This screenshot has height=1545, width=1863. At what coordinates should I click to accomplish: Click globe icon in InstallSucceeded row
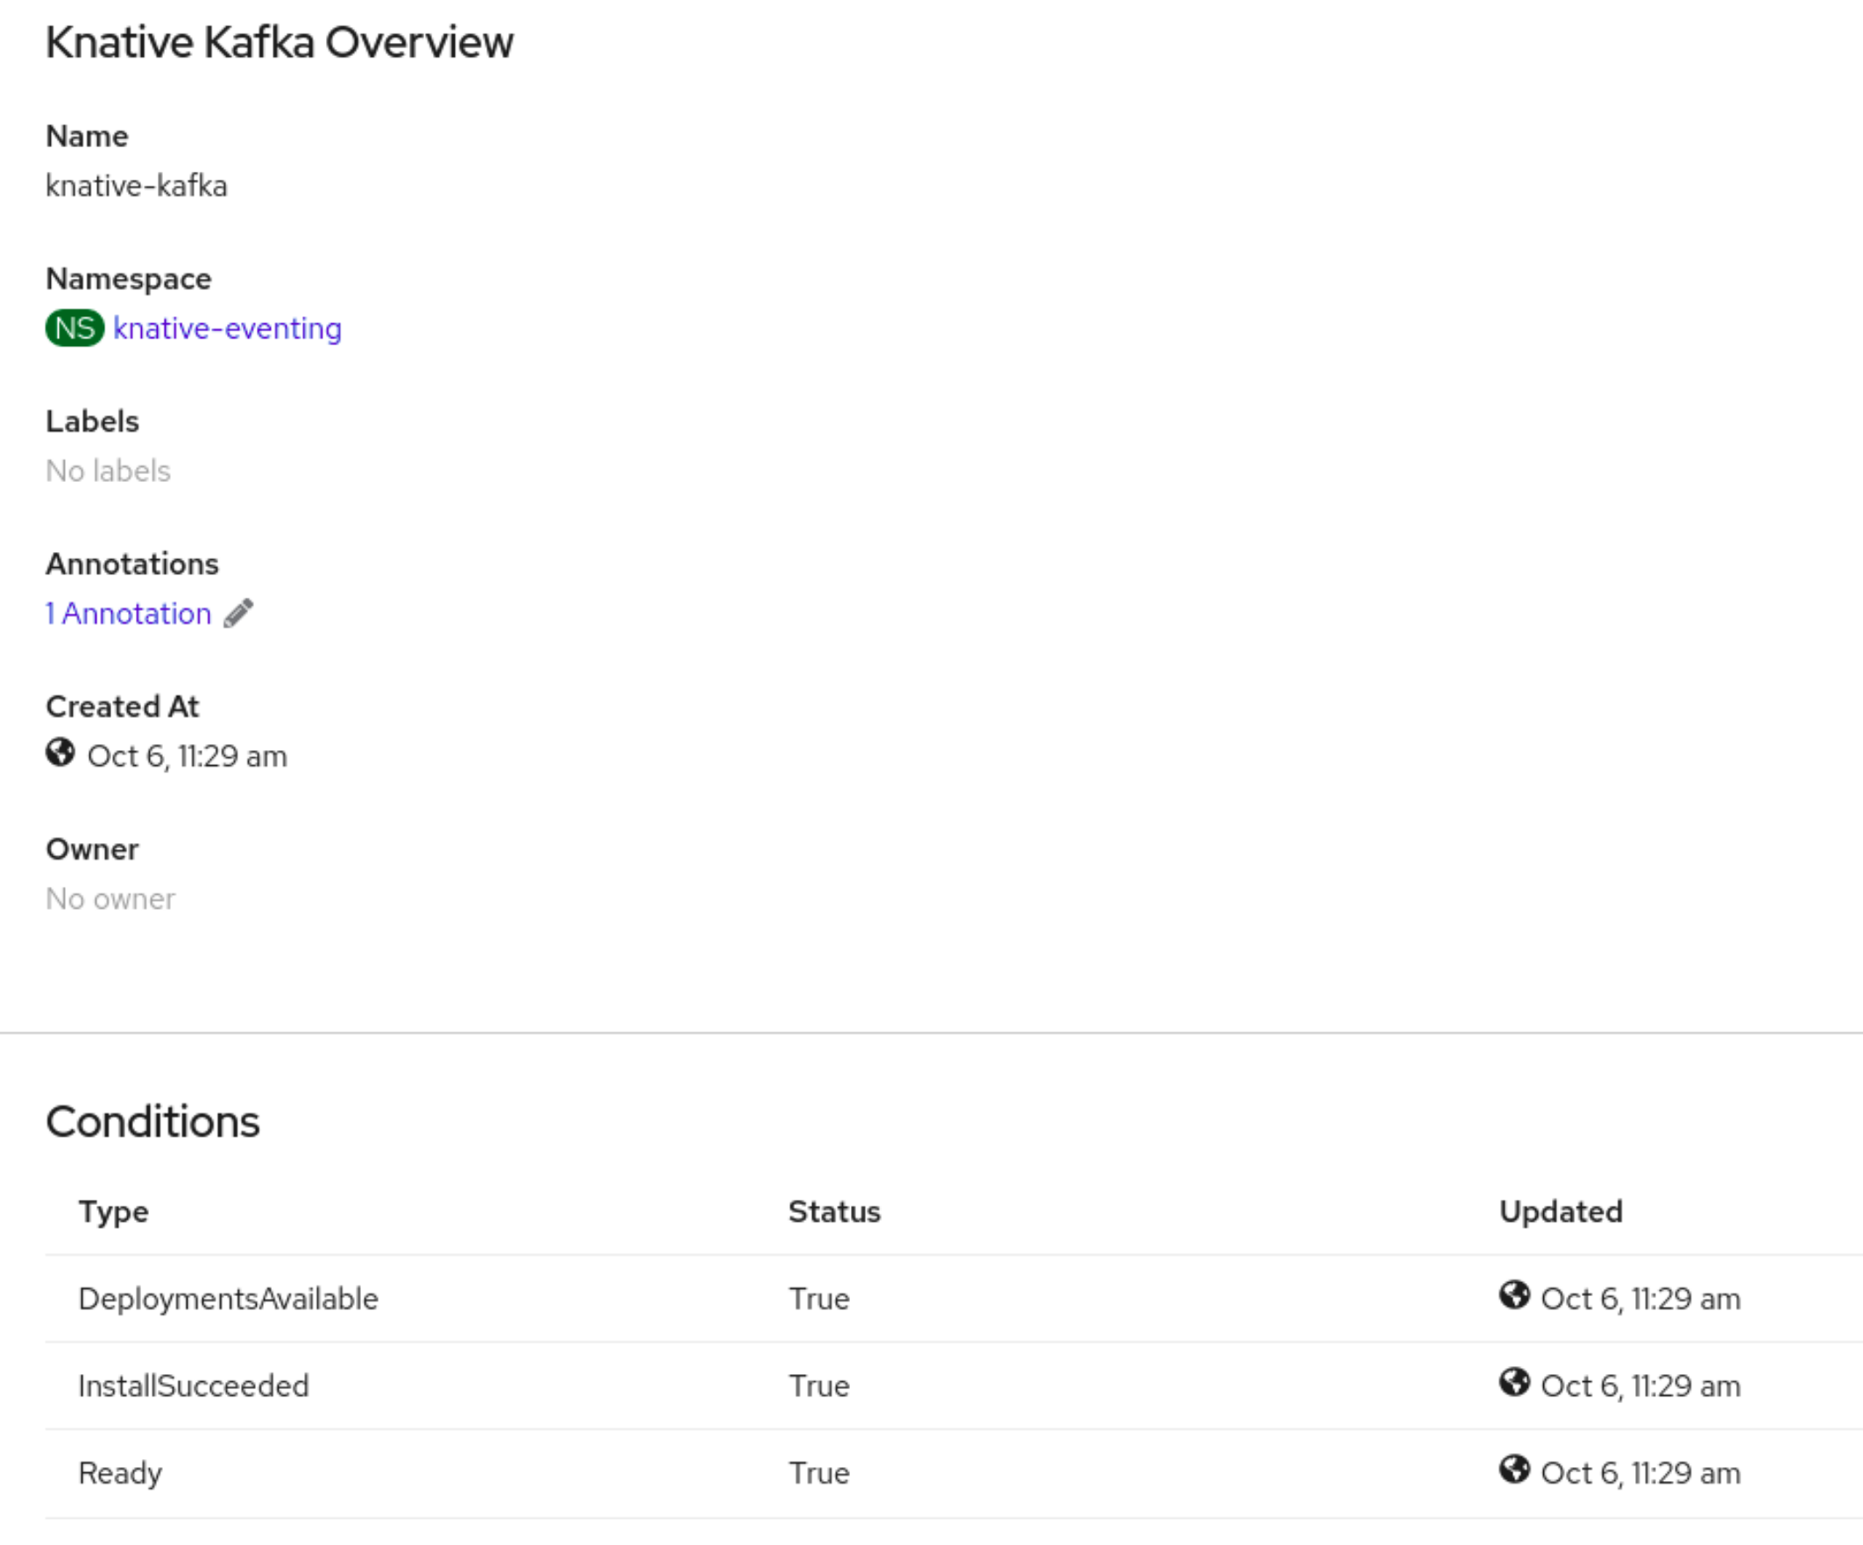pyautogui.click(x=1514, y=1383)
